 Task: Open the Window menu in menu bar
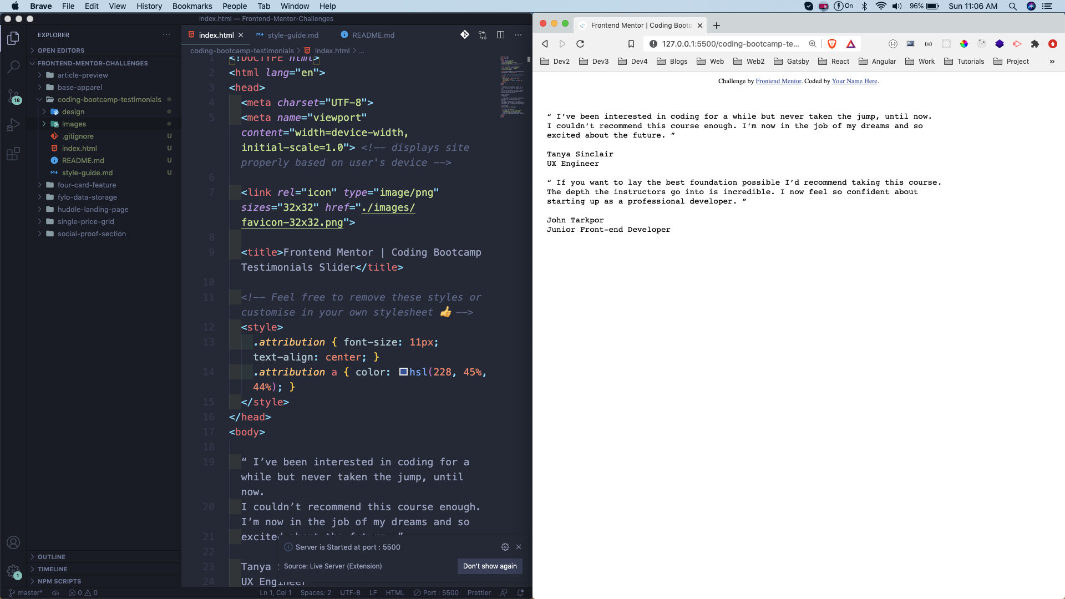point(295,6)
